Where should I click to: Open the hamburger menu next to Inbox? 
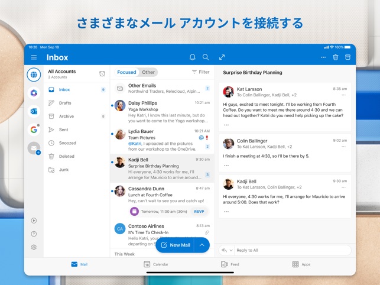tap(34, 57)
